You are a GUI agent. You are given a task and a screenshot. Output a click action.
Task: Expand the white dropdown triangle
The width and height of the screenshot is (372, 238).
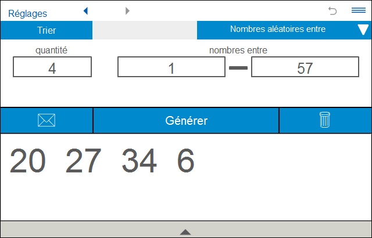coord(363,30)
